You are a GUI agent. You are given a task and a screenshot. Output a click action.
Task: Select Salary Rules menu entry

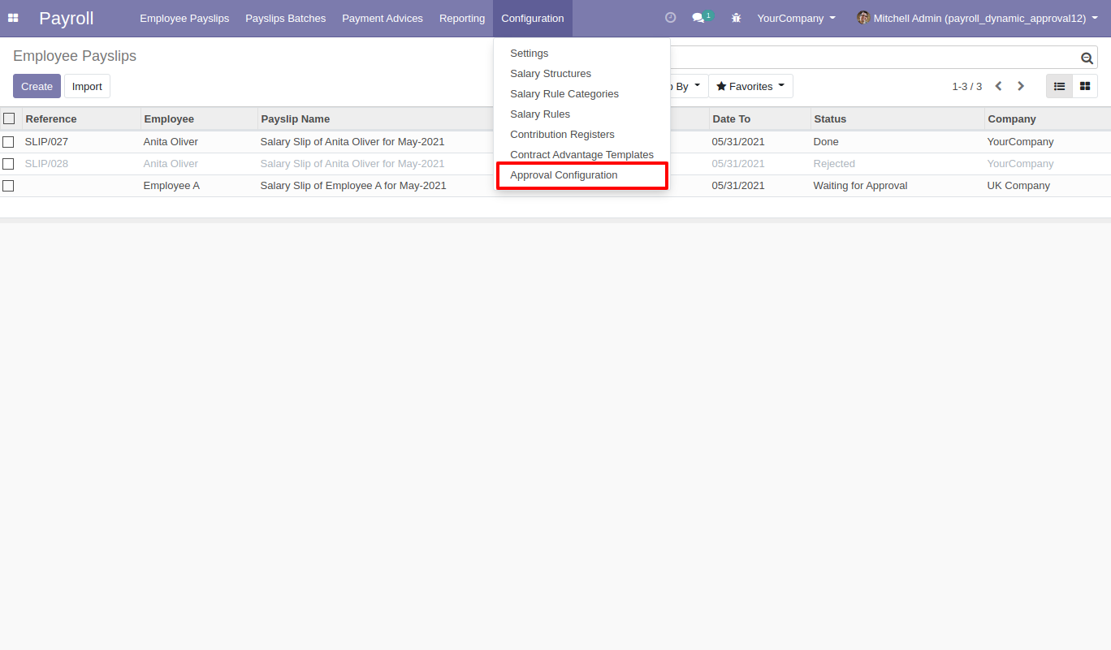(582, 114)
